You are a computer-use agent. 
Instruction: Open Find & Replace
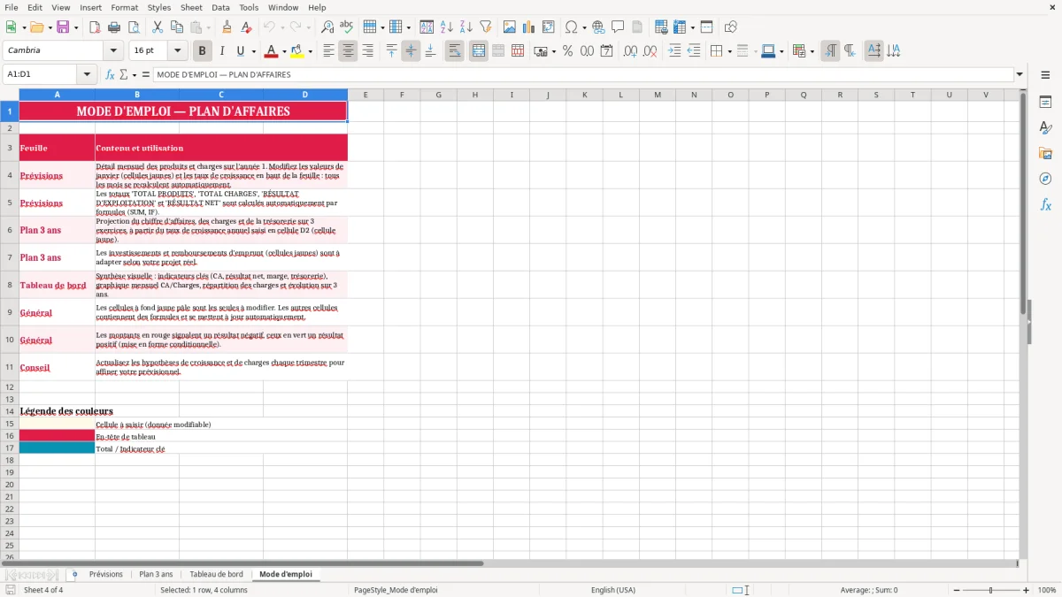327,27
